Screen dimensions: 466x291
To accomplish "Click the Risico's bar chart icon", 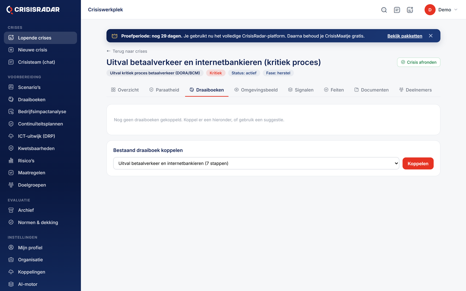I will [x=11, y=161].
